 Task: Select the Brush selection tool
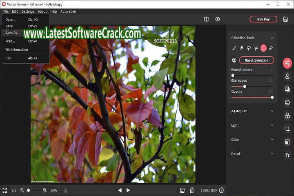234,48
